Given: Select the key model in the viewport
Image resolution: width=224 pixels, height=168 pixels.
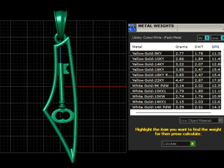Looking at the screenshot, I should [63, 93].
